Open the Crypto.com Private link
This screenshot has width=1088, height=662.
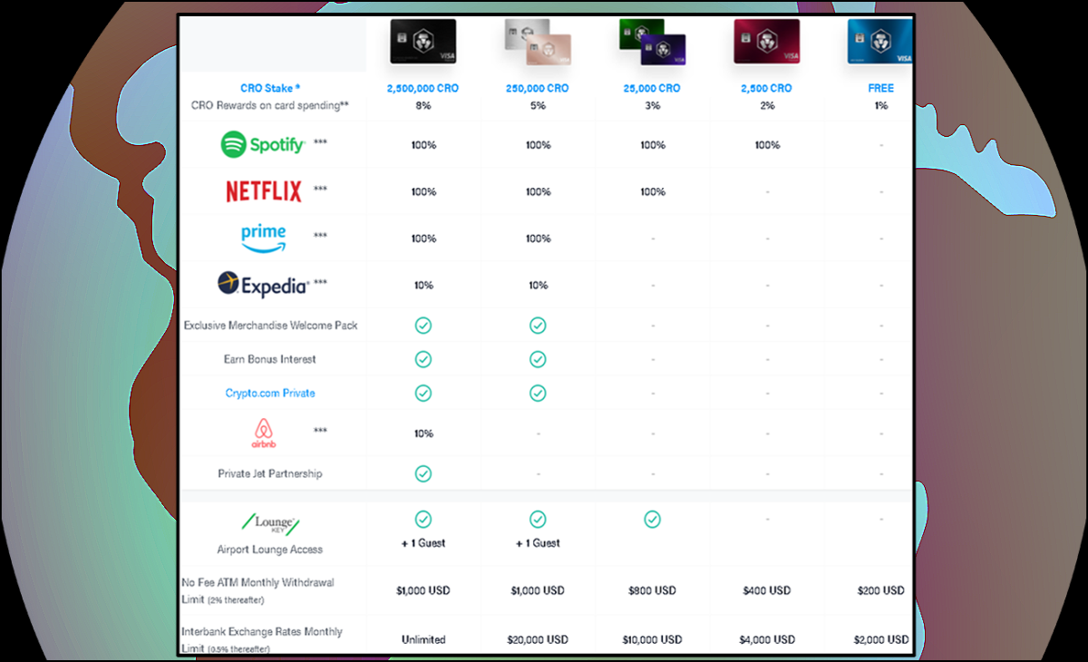[x=270, y=394]
